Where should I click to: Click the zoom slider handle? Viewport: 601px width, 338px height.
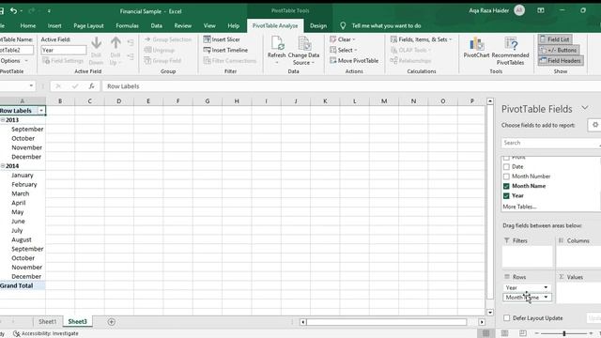(564, 333)
